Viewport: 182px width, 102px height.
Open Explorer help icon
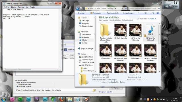tap(158, 13)
